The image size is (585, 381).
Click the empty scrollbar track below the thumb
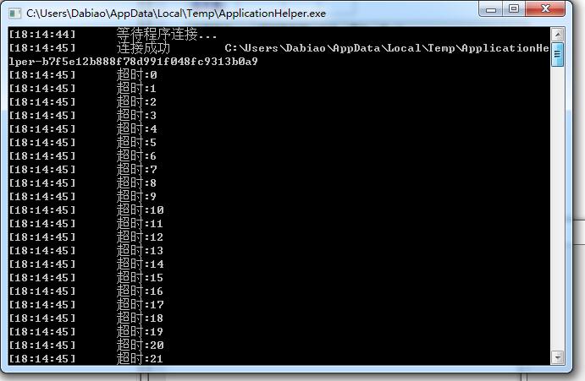[x=557, y=211]
